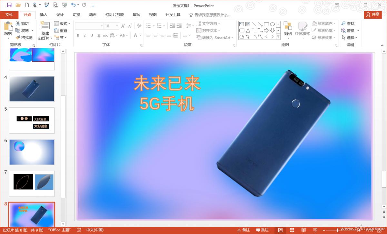Switch to the 审阅 ribbon tab
387x234 pixels.
[x=136, y=14]
